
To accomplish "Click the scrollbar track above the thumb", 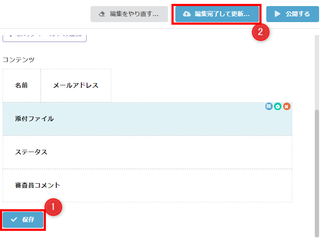I will 317,72.
